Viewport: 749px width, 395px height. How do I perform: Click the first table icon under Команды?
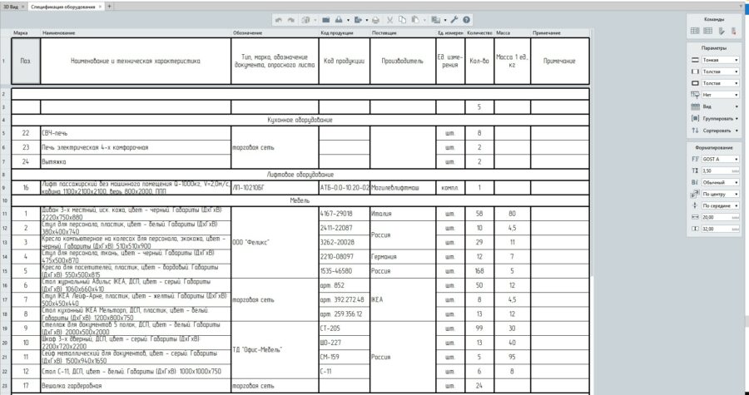click(x=695, y=31)
